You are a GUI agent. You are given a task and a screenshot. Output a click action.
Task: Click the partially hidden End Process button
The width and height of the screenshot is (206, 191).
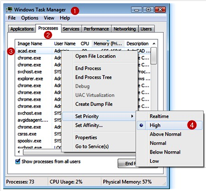coord(127,163)
